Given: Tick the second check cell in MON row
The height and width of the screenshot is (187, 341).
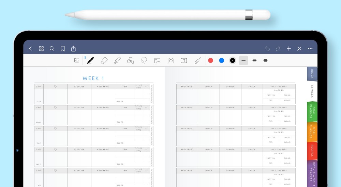Looking at the screenshot, I should coord(146,118).
